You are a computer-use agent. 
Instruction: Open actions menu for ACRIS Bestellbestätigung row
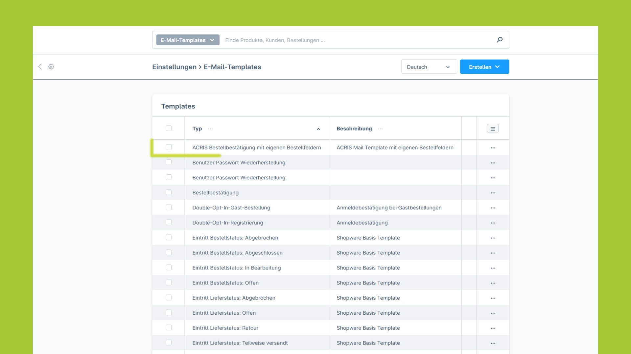pyautogui.click(x=493, y=148)
